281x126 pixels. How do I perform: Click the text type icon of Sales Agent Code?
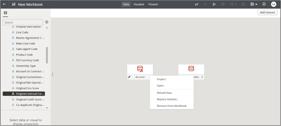pyautogui.click(x=13, y=49)
